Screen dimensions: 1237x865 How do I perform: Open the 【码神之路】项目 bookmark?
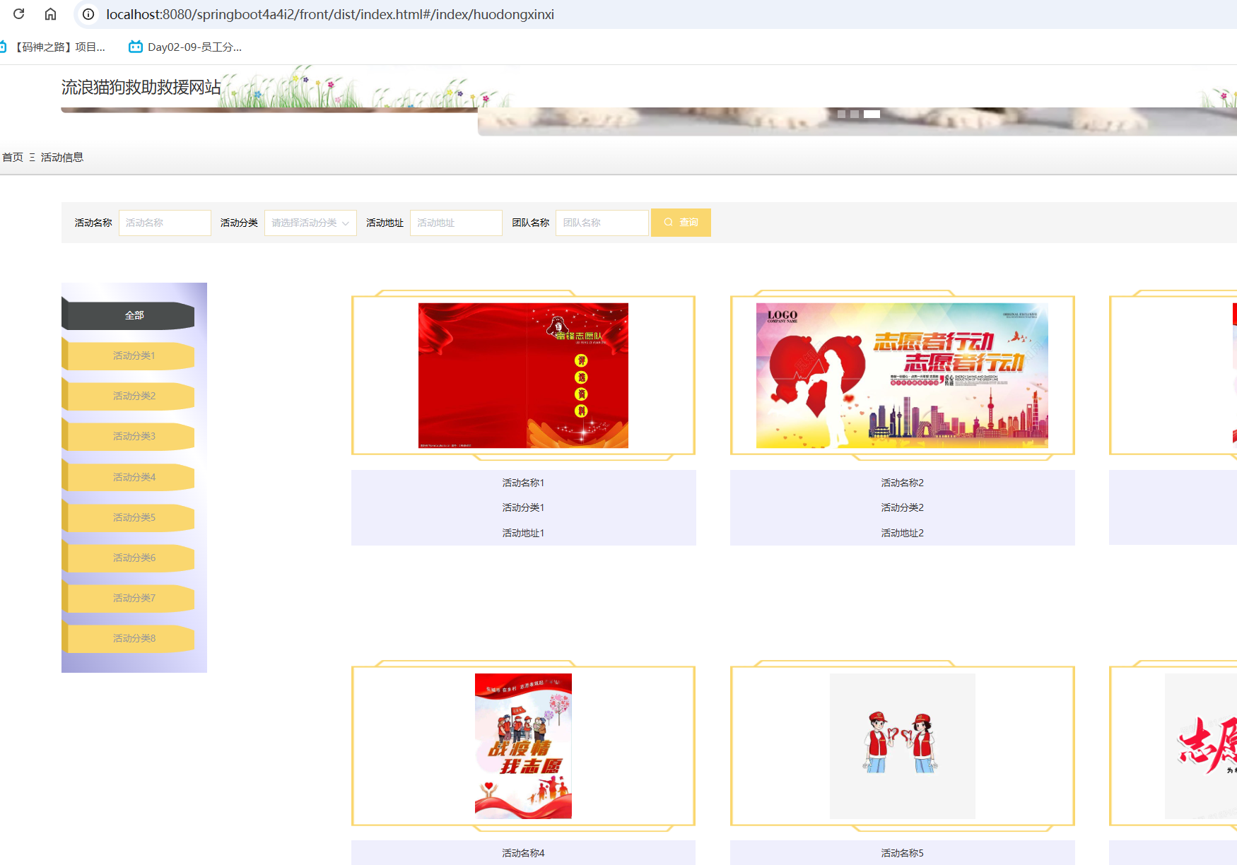[54, 47]
